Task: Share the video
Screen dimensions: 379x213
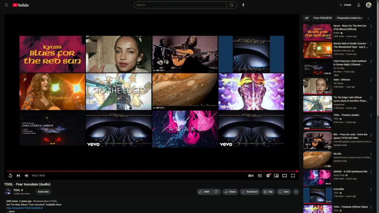Action: pos(230,192)
